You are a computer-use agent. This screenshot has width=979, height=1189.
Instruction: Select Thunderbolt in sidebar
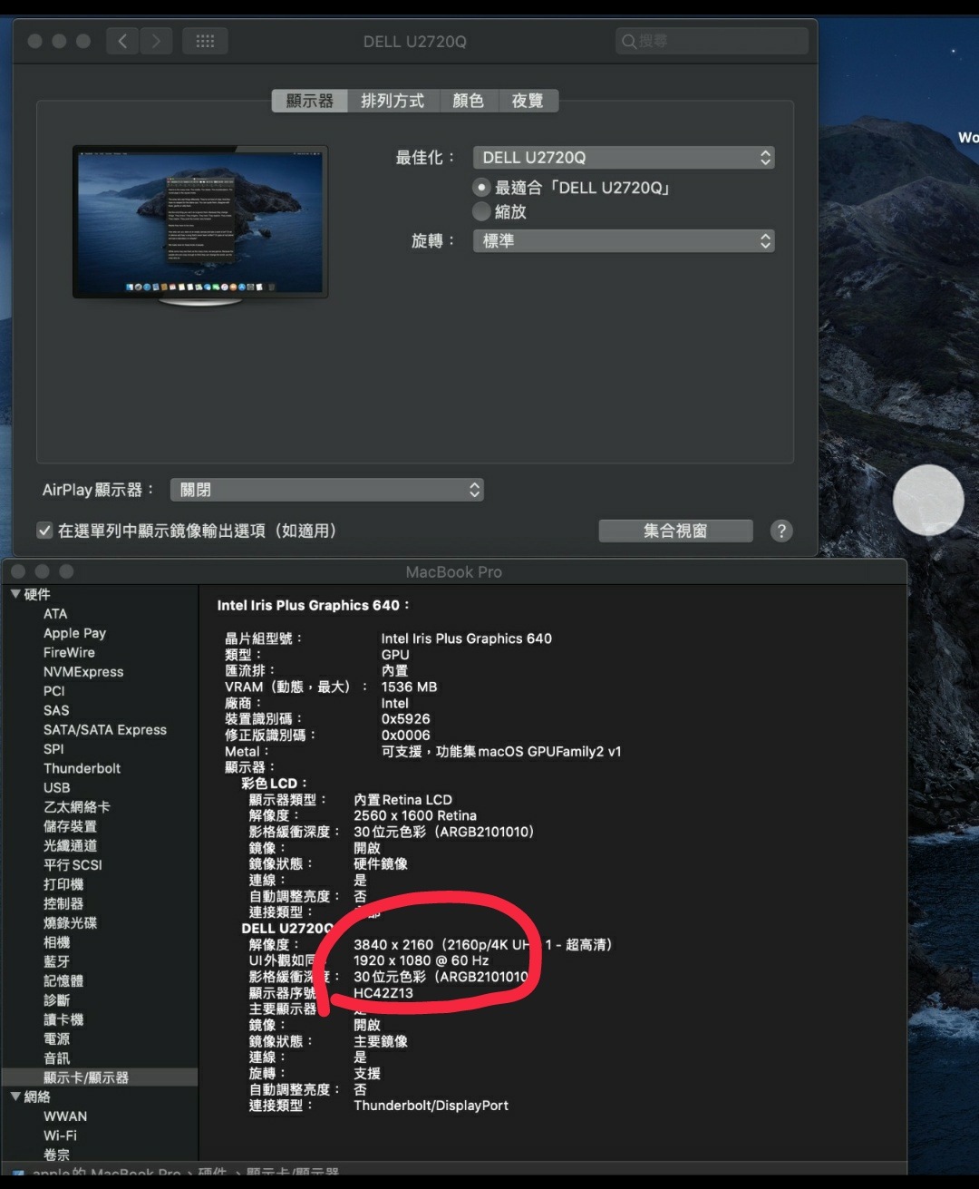(x=82, y=768)
